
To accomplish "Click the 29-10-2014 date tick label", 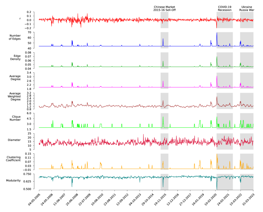I will click(x=147, y=199).
